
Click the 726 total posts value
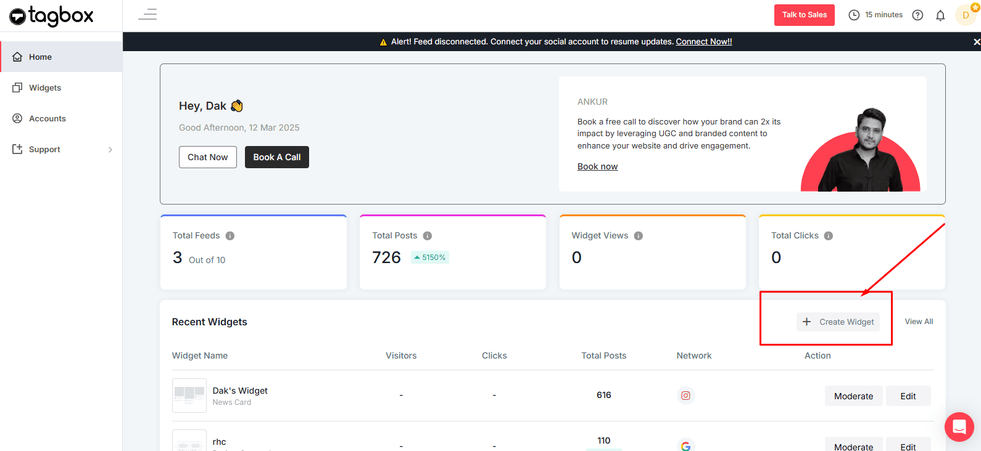click(387, 258)
